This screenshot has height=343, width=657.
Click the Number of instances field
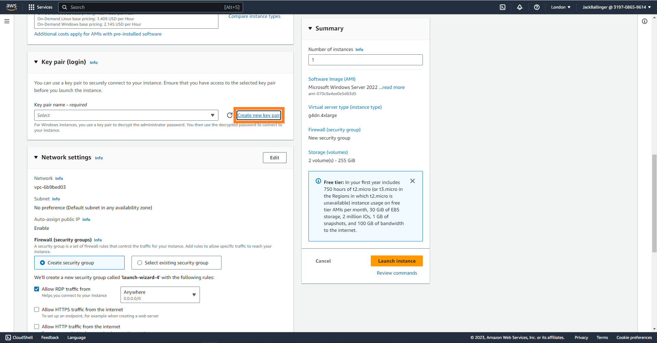tap(365, 60)
